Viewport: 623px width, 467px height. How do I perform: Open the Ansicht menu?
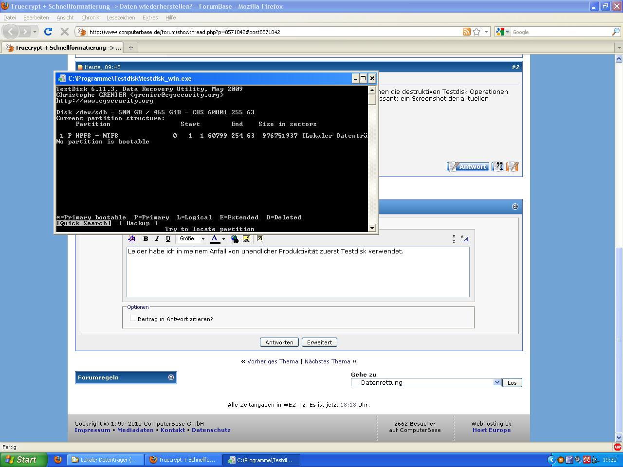point(65,18)
